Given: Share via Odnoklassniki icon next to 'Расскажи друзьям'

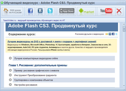Looking at the screenshot, I should pos(107,34).
